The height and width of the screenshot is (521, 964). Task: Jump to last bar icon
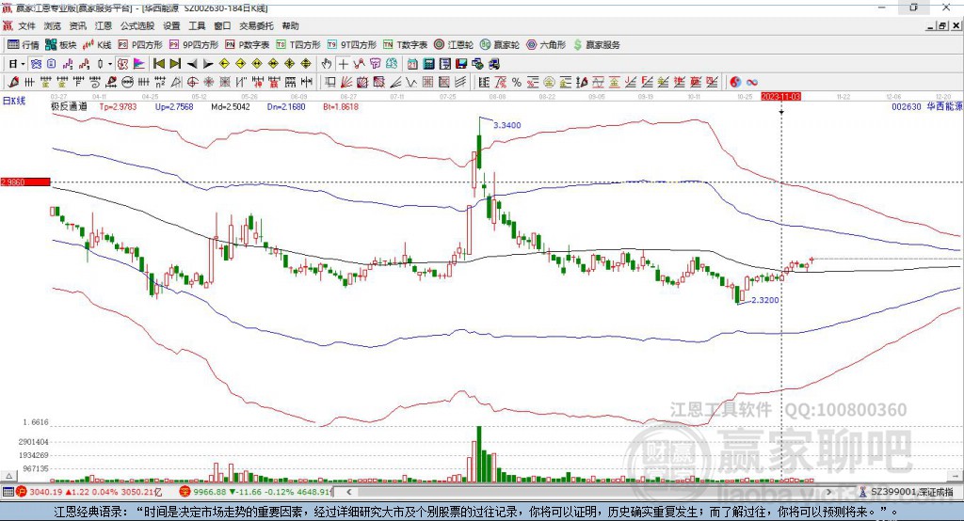[x=175, y=64]
